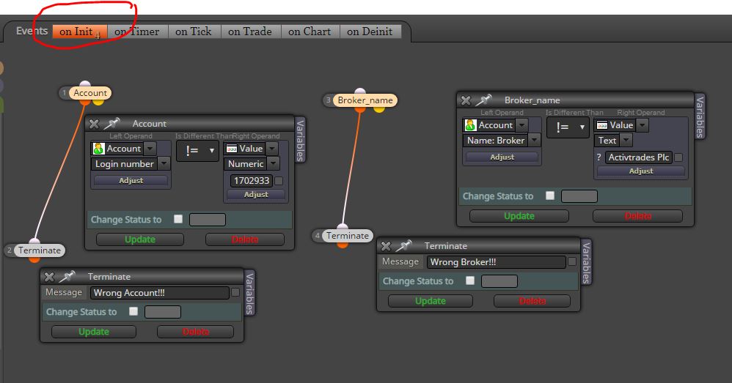732x383 pixels.
Task: Click the status color box in Broker_name panel
Action: point(579,196)
